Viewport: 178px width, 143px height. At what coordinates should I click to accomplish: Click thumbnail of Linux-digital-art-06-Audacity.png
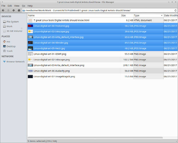(30, 71)
